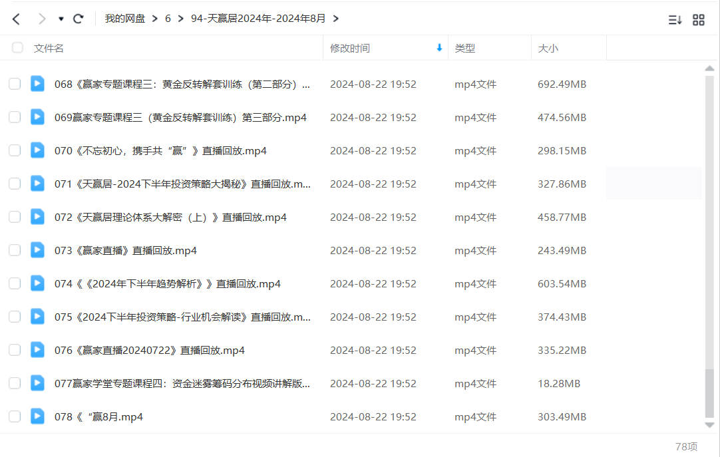Screen dimensions: 720x457
Task: Sort by 修改时间 column header
Action: pyautogui.click(x=350, y=48)
